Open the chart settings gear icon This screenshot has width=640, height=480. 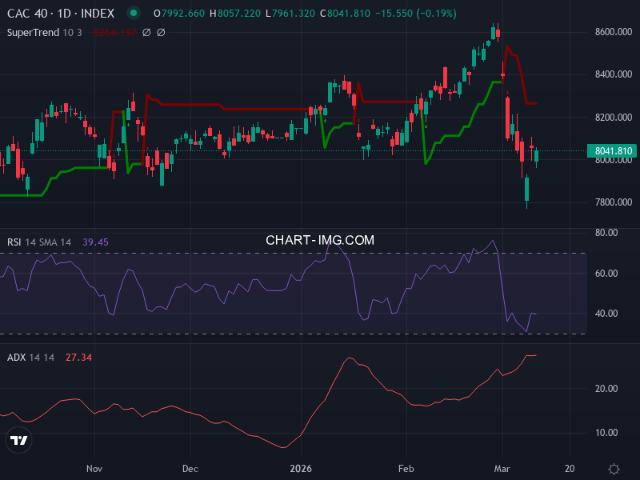click(613, 466)
